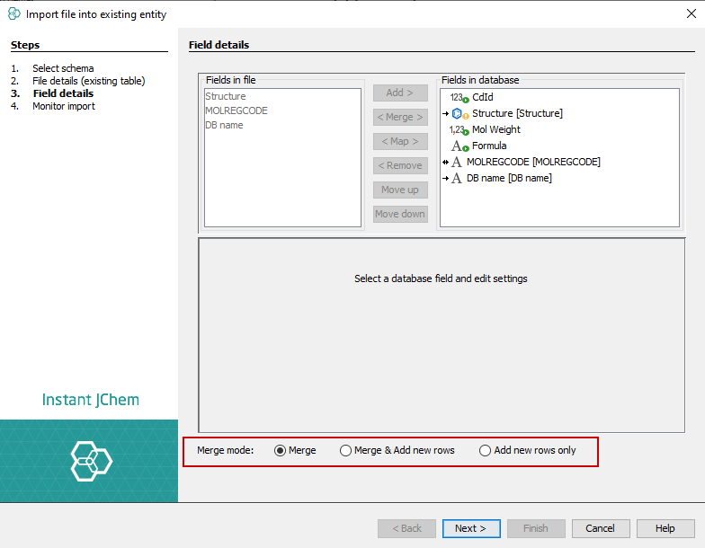Choose Merge & Add new rows mode
The height and width of the screenshot is (548, 705).
345,451
